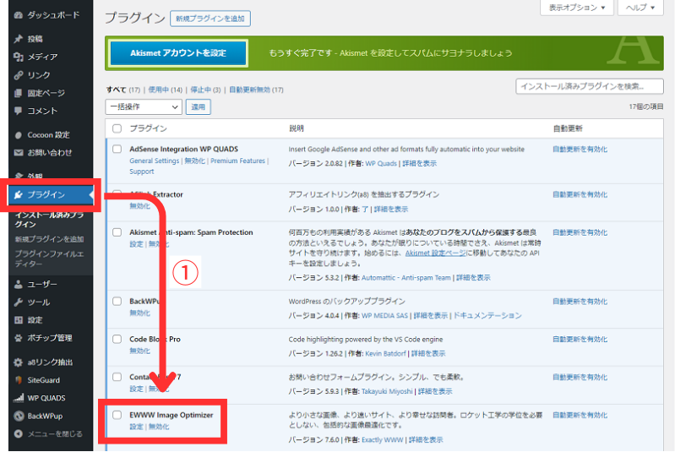The width and height of the screenshot is (675, 452).
Task: Click the SiteGuard shield icon
Action: click(18, 380)
